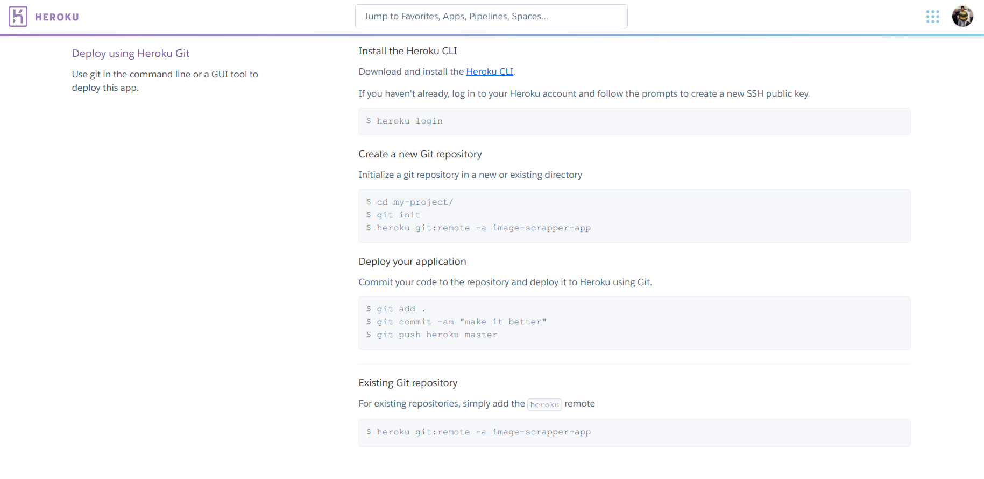Select the "Create a new Git repository" heading

(420, 154)
